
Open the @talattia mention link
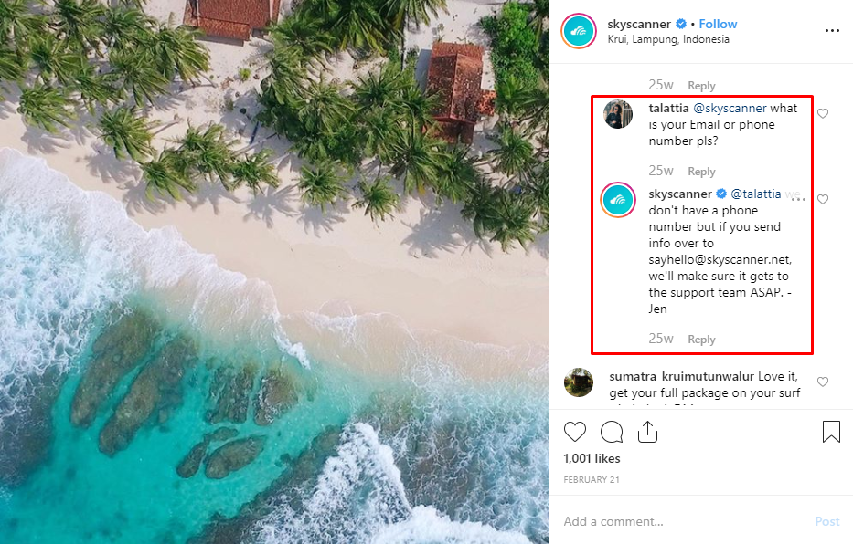(x=755, y=194)
